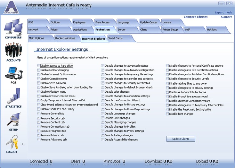Open the Options tab
The width and height of the screenshot is (235, 168).
tap(60, 22)
